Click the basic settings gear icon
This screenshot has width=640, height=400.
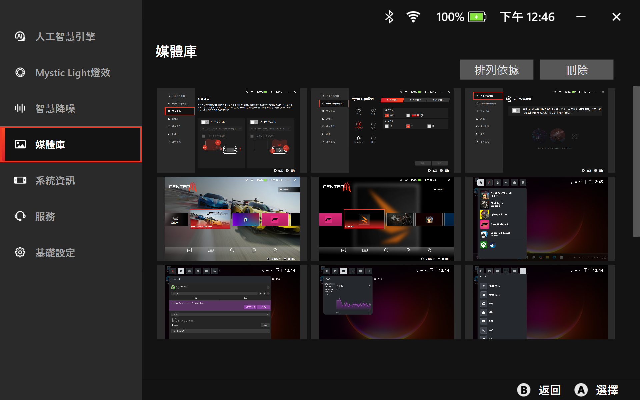20,252
